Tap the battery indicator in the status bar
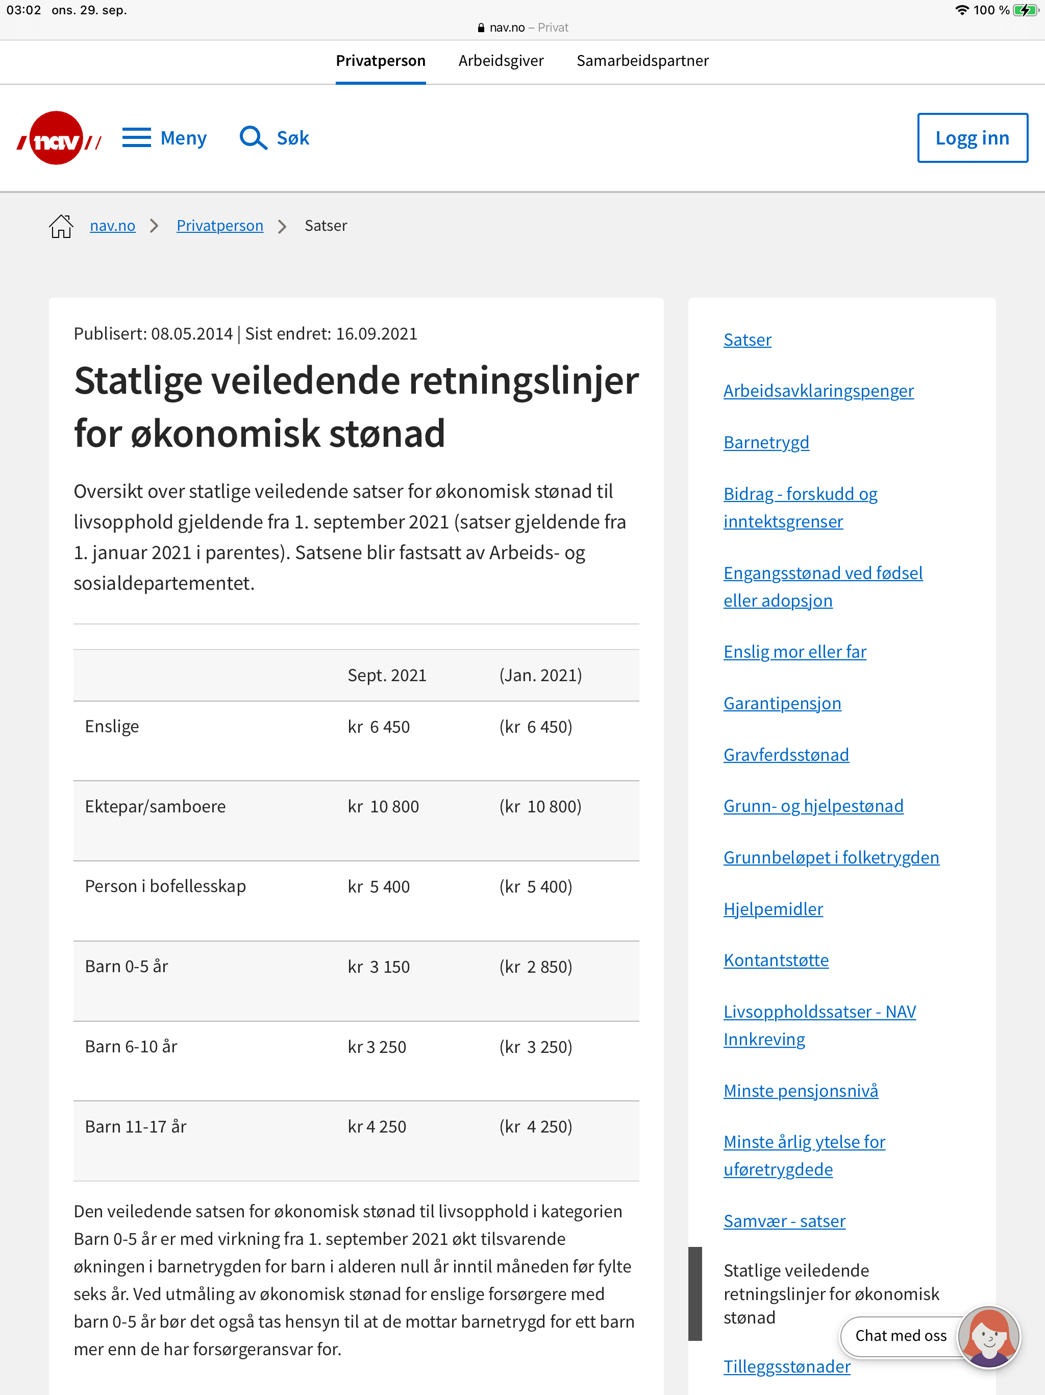Viewport: 1045px width, 1395px height. pyautogui.click(x=1026, y=10)
